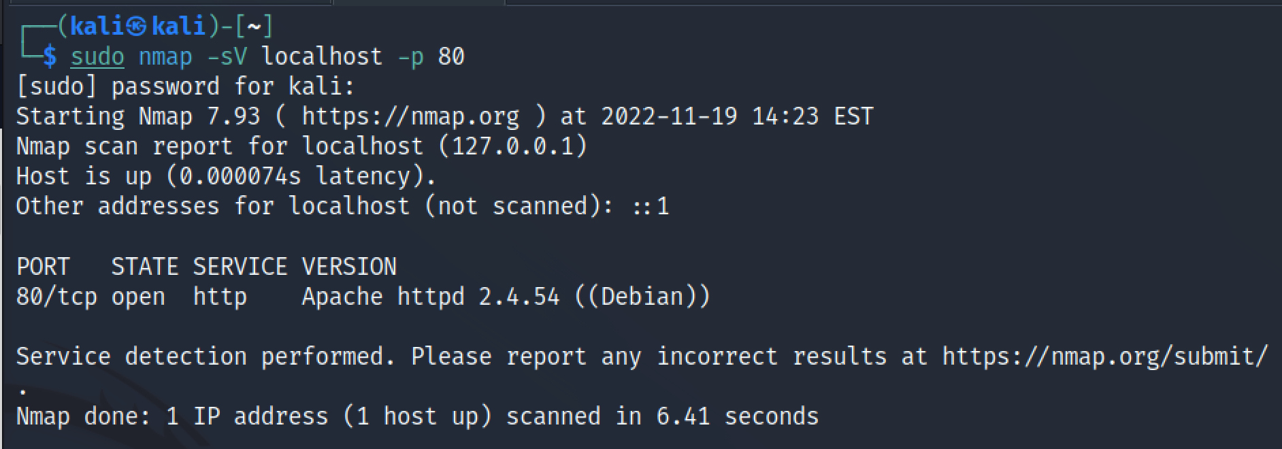Screen dimensions: 1282x449
Task: Click the tilde directory in the prompt
Action: [254, 27]
